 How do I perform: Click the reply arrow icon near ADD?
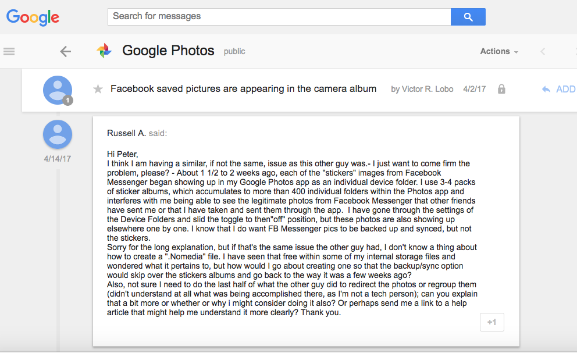point(546,89)
